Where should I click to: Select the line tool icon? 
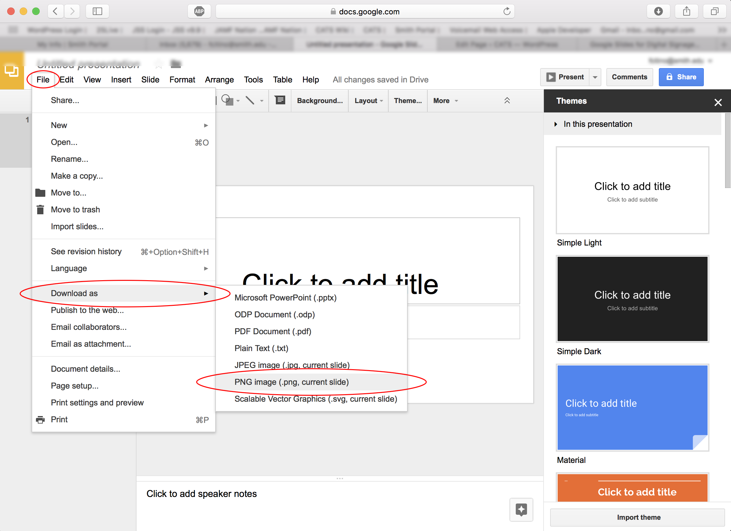tap(250, 100)
